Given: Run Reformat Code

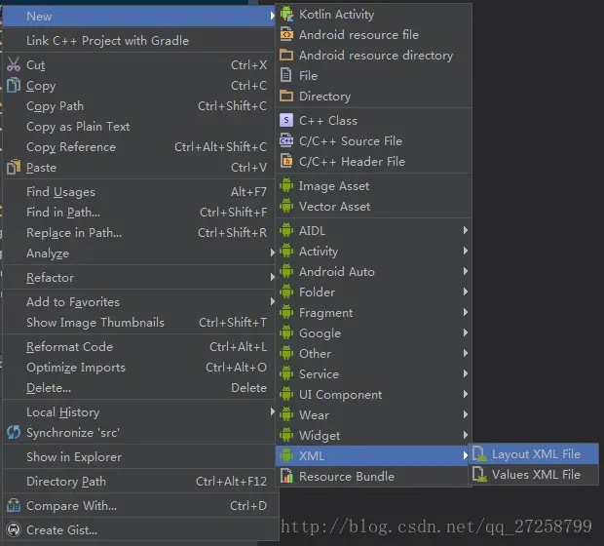Looking at the screenshot, I should pyautogui.click(x=138, y=347).
